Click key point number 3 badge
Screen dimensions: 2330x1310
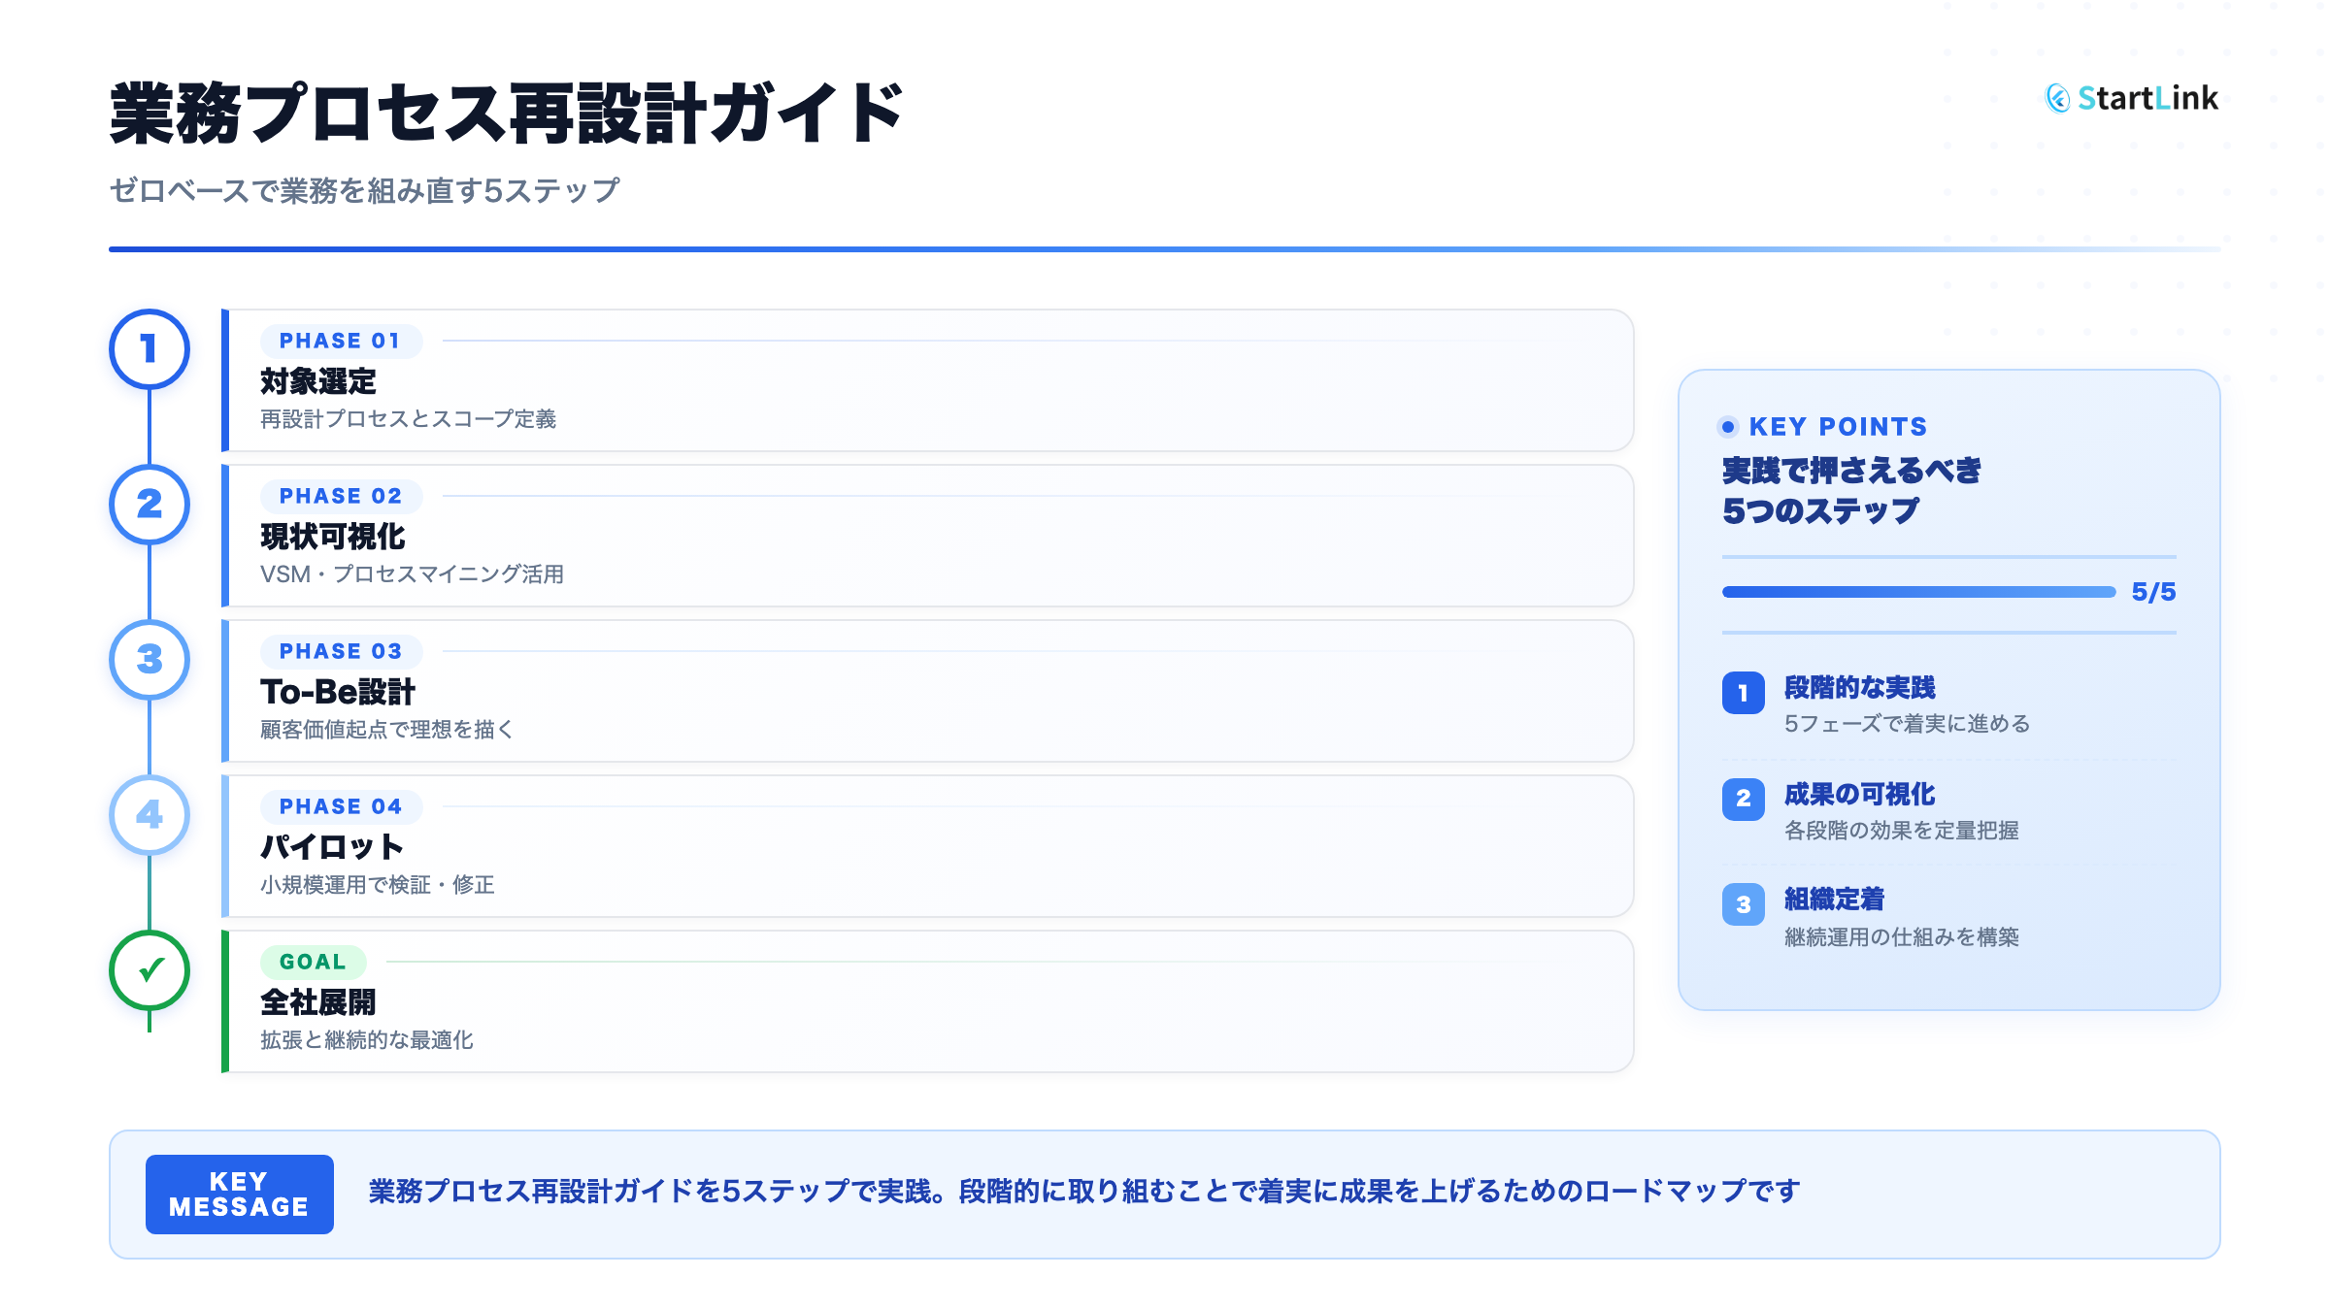pyautogui.click(x=1743, y=904)
